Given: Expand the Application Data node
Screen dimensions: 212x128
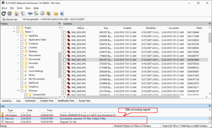Looking at the screenshot, I should (18, 40).
